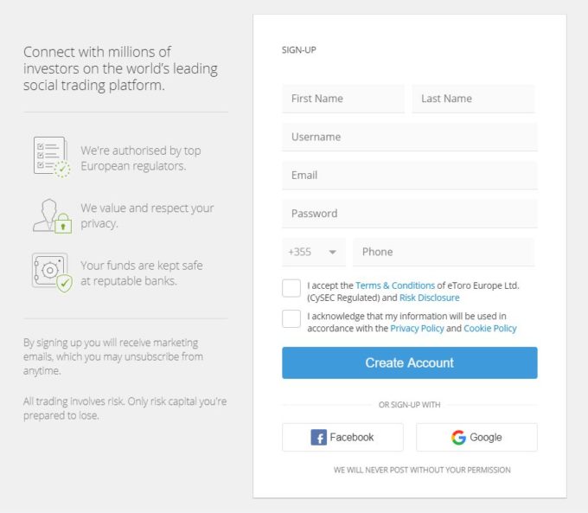588x513 pixels.
Task: Click the Phone number field
Action: click(x=444, y=252)
